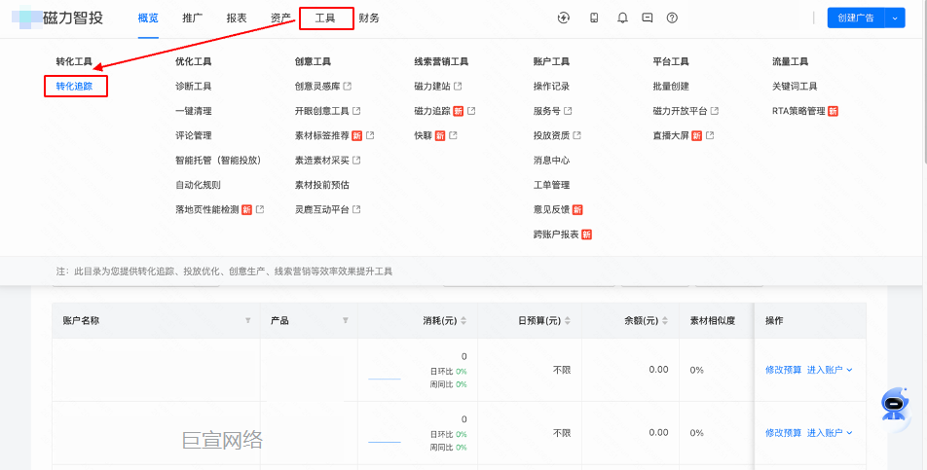Click external link icon next to 创意灵感库
Screen dimensions: 927x470
(x=348, y=87)
